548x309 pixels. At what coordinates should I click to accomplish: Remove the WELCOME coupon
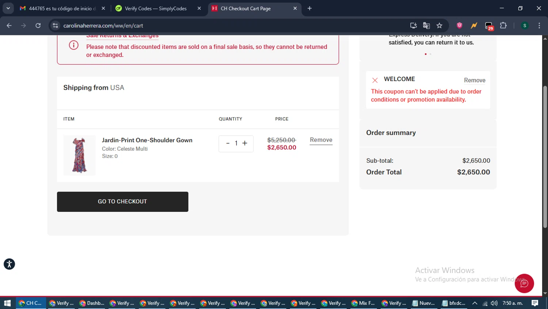[x=475, y=80]
